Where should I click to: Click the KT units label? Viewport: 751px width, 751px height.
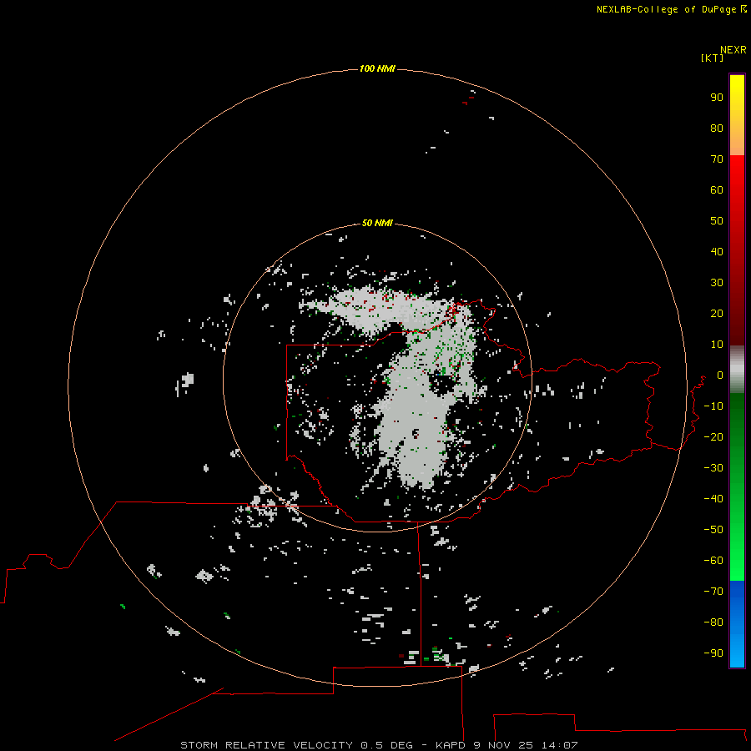[712, 58]
